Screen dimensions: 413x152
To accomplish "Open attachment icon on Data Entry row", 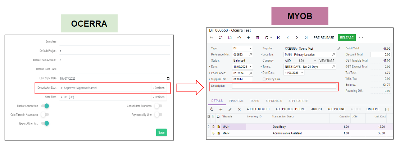I will (214, 127).
